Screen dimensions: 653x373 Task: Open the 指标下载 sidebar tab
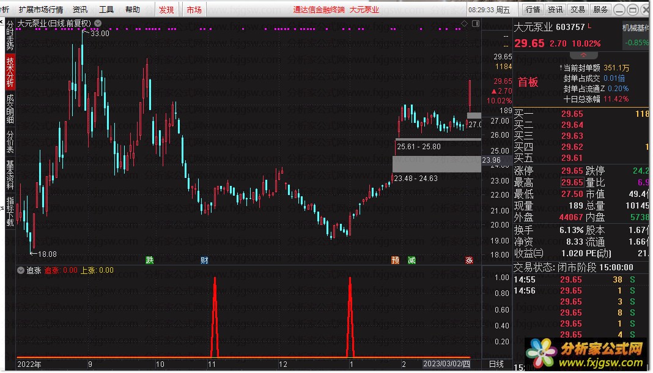click(10, 211)
